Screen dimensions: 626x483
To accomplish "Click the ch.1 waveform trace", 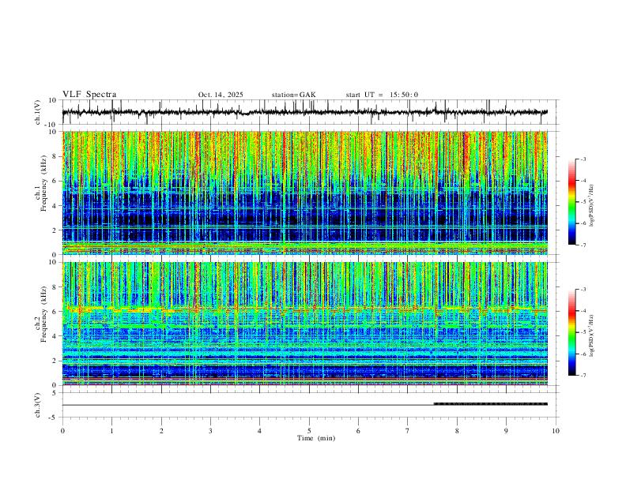I will pos(304,112).
